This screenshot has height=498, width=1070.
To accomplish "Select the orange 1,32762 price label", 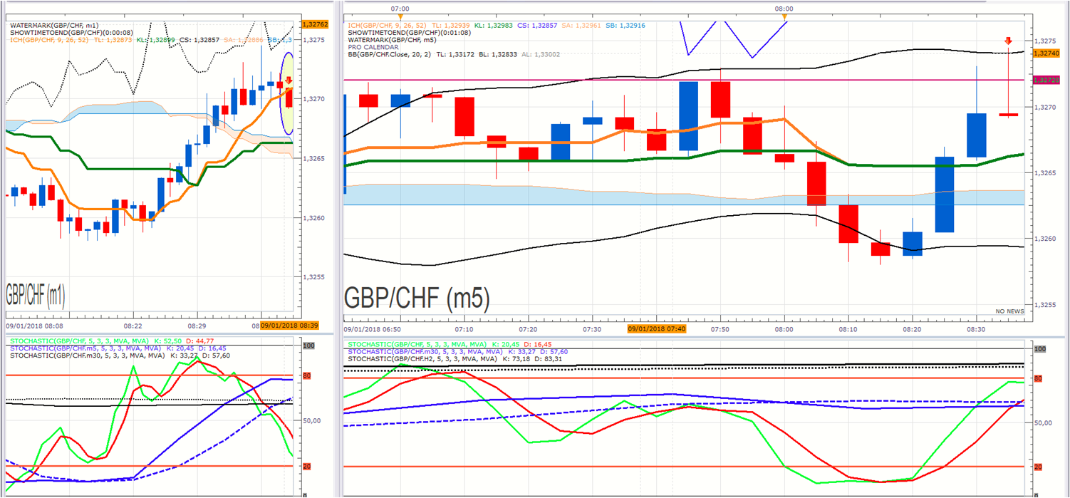I will 315,24.
